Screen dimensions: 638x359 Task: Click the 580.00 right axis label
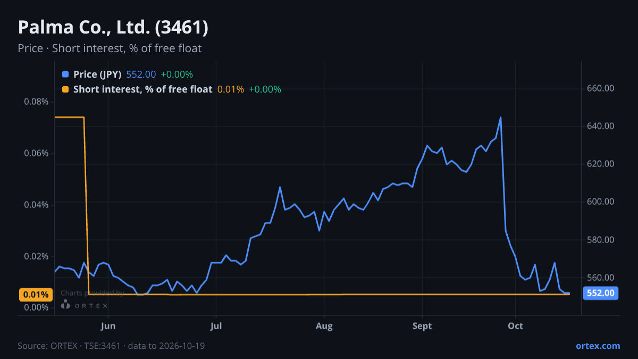(601, 240)
